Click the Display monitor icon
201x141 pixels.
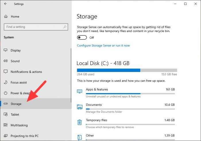coord(5,50)
